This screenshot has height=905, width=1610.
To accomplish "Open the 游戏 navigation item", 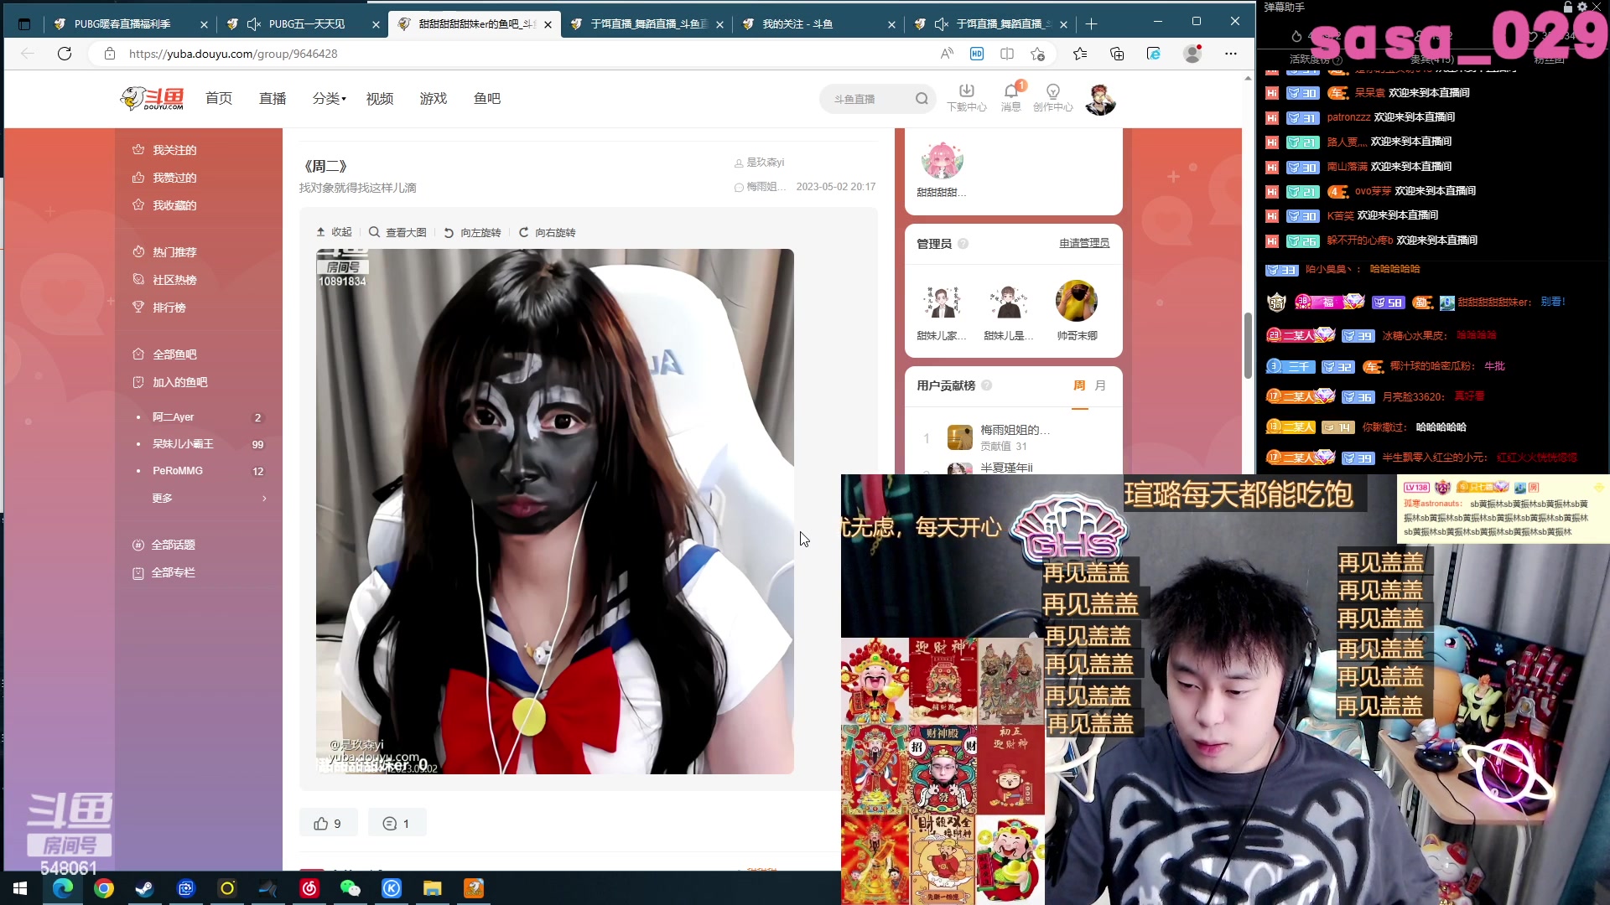I will [434, 99].
